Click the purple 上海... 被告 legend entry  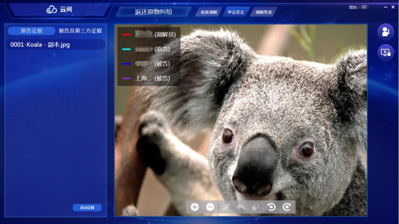(x=146, y=78)
